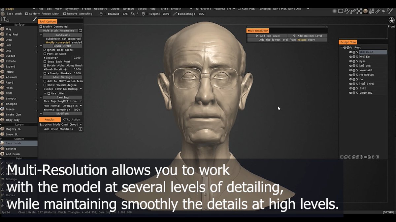Enable Snap Each Point checkbox
This screenshot has width=396, height=222.
point(45,62)
